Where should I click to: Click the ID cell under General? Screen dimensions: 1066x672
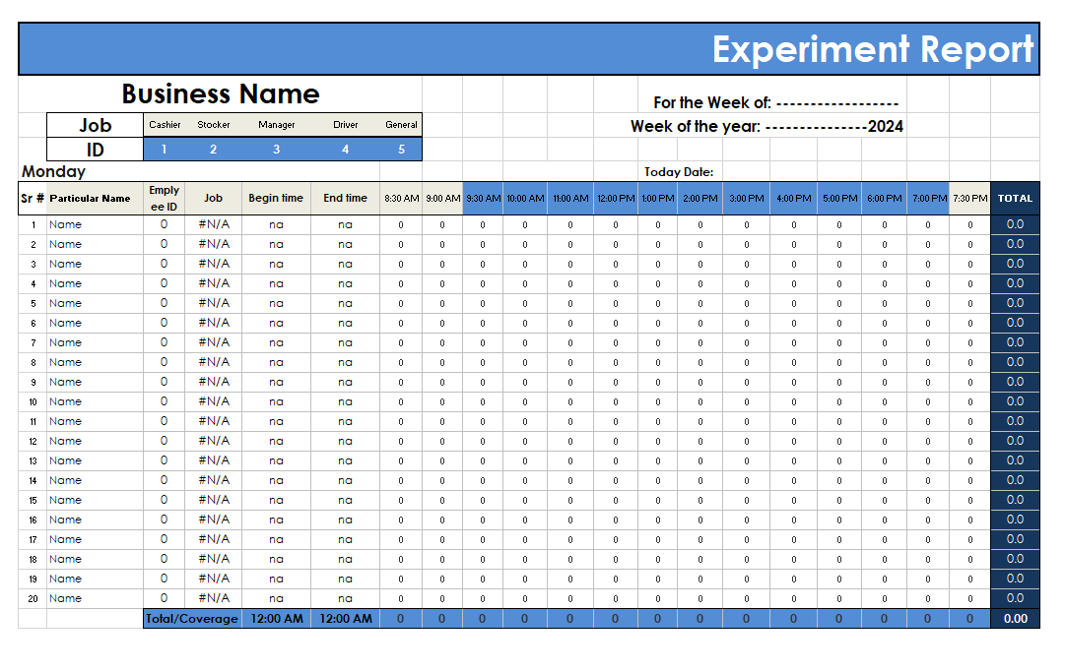point(401,150)
